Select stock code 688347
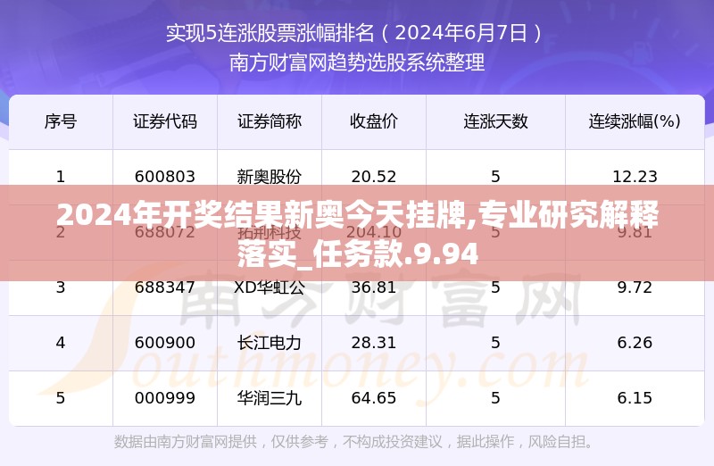Screen dimensions: 714x466 [165, 287]
